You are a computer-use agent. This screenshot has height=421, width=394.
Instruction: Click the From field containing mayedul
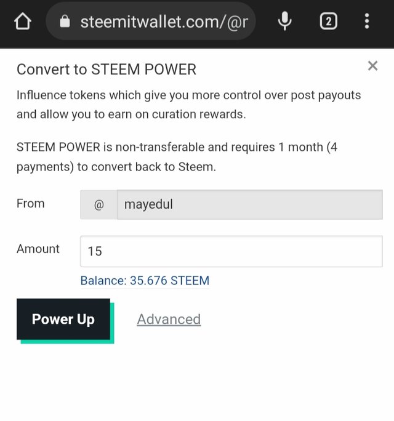(x=249, y=204)
